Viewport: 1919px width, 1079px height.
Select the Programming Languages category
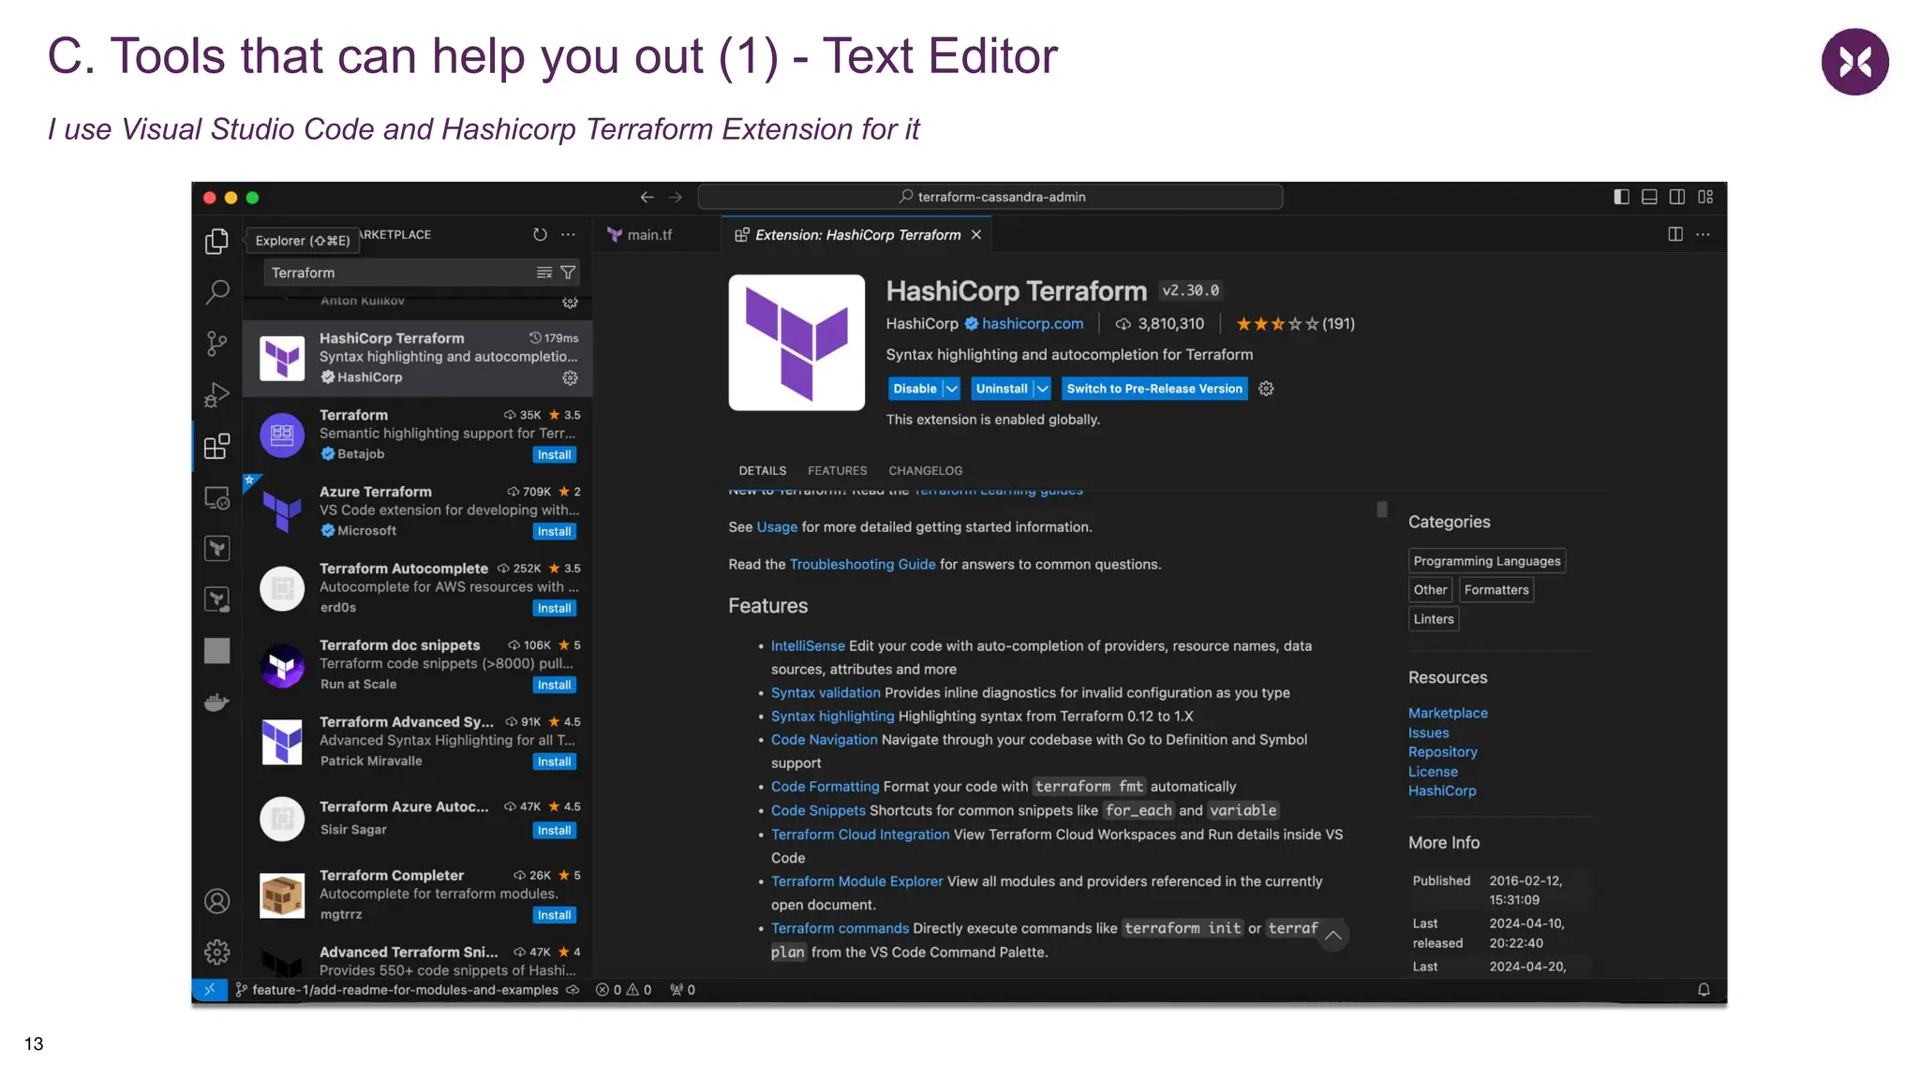[1487, 561]
